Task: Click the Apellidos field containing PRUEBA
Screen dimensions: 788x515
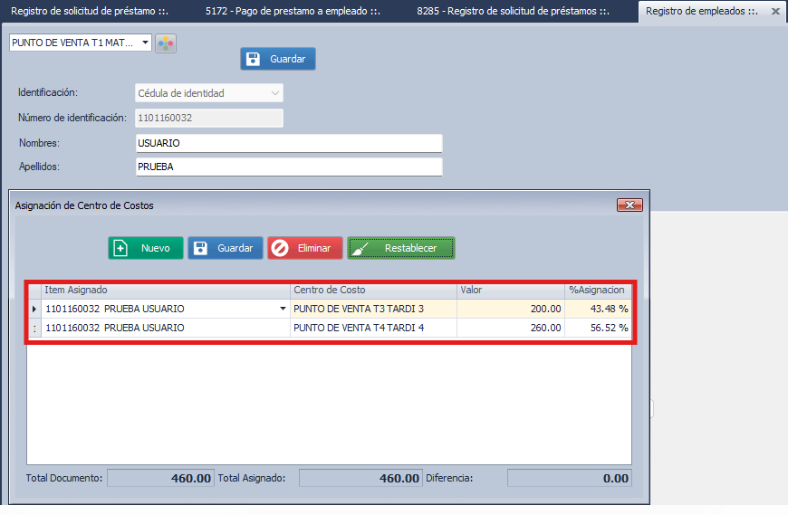Action: [x=288, y=167]
